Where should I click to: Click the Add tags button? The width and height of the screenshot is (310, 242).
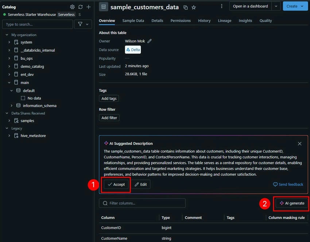pos(109,98)
